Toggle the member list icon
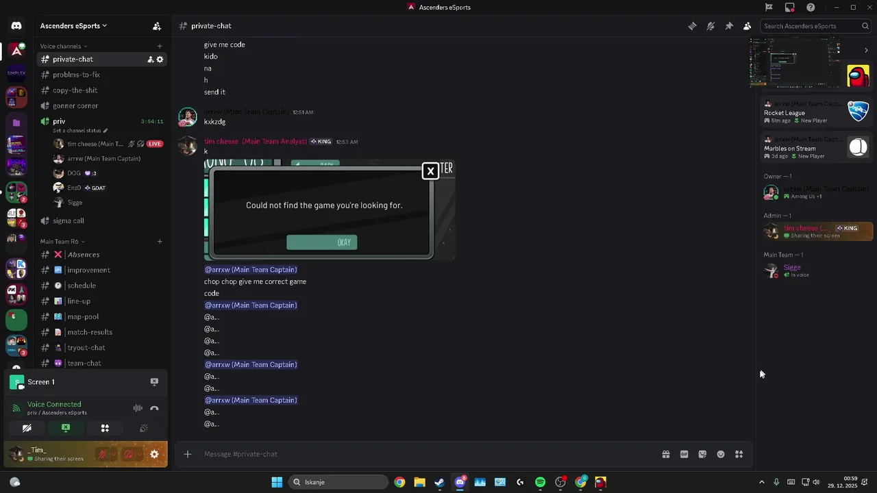This screenshot has width=877, height=493. tap(747, 26)
